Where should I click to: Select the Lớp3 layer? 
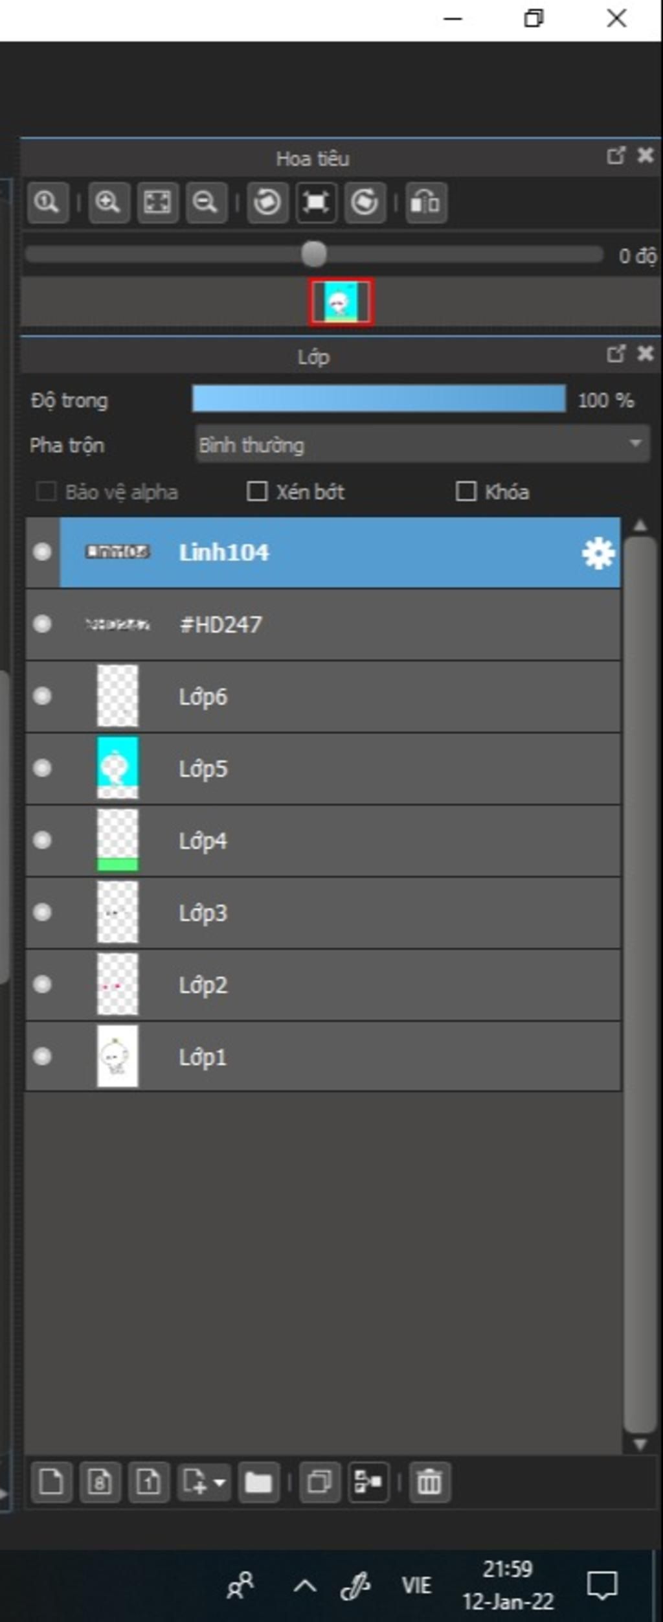tap(323, 913)
